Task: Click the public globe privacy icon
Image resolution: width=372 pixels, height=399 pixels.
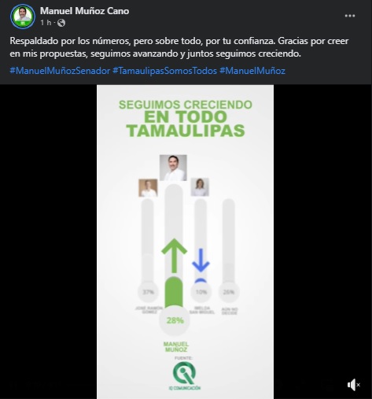Action: (x=61, y=23)
